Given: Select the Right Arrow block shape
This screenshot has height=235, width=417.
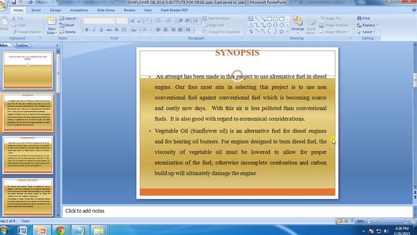Looking at the screenshot, I should [x=269, y=25].
